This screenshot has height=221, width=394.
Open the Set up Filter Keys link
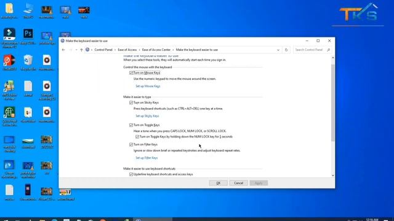tap(147, 158)
